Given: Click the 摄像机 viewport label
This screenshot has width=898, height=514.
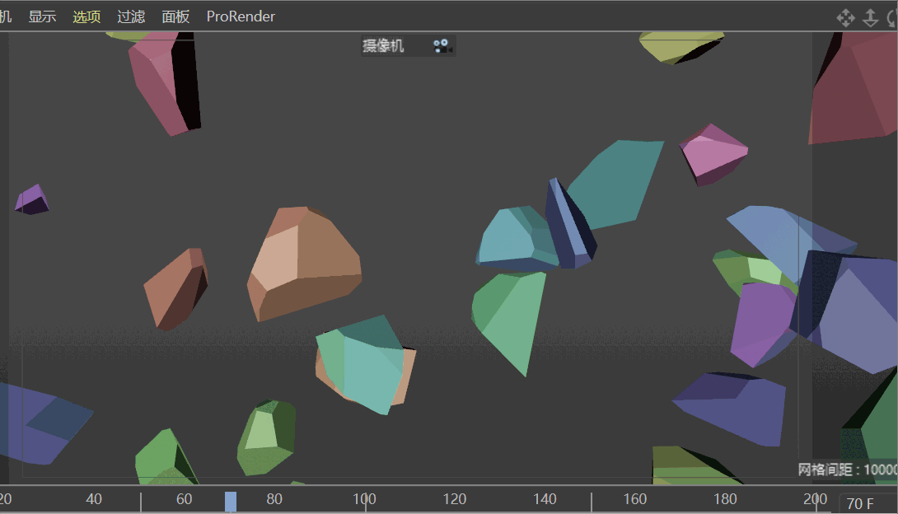Looking at the screenshot, I should (383, 46).
